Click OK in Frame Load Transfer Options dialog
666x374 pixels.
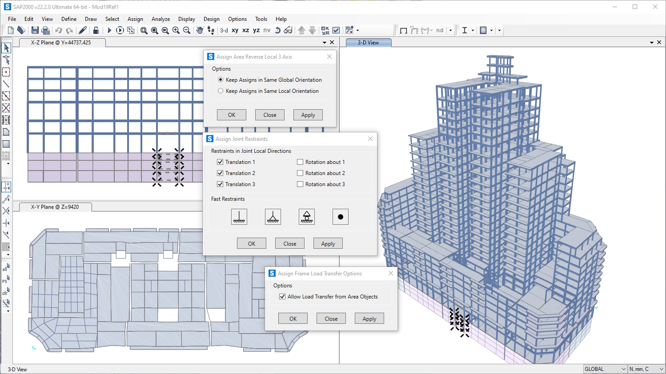tap(293, 318)
